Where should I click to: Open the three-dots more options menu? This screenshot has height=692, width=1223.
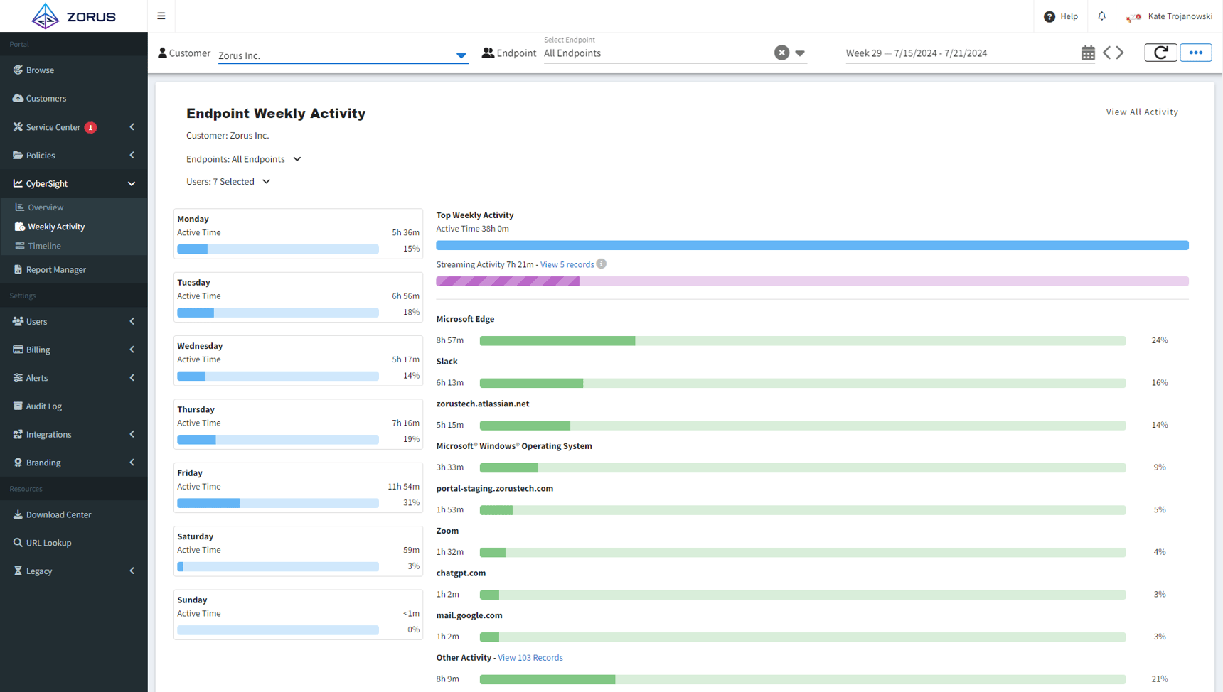coord(1195,53)
